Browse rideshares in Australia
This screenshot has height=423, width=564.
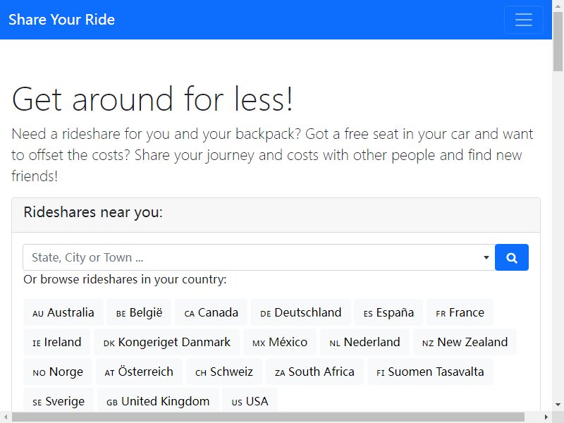pyautogui.click(x=63, y=312)
